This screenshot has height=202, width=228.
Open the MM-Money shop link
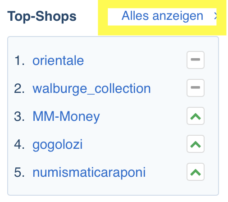click(66, 116)
